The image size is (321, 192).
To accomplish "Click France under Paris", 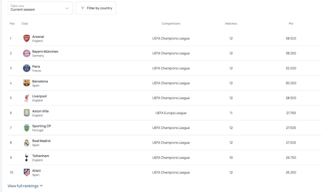I will (x=36, y=71).
